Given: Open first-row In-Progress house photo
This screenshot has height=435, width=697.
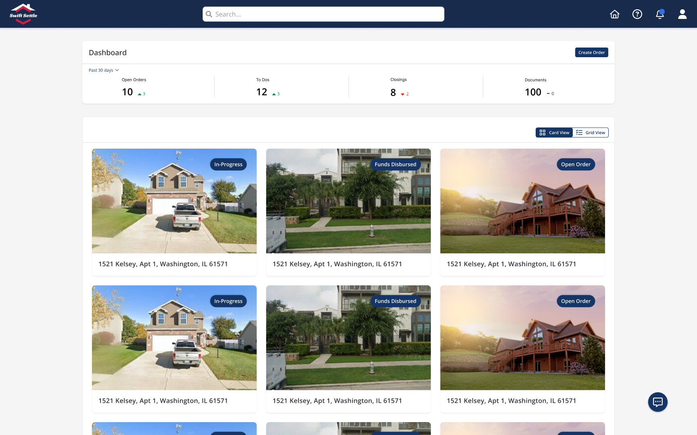Looking at the screenshot, I should coord(174,201).
